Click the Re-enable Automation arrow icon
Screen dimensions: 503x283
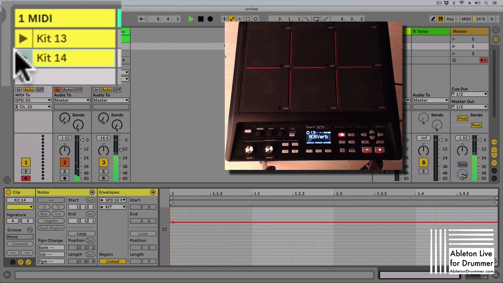click(240, 19)
